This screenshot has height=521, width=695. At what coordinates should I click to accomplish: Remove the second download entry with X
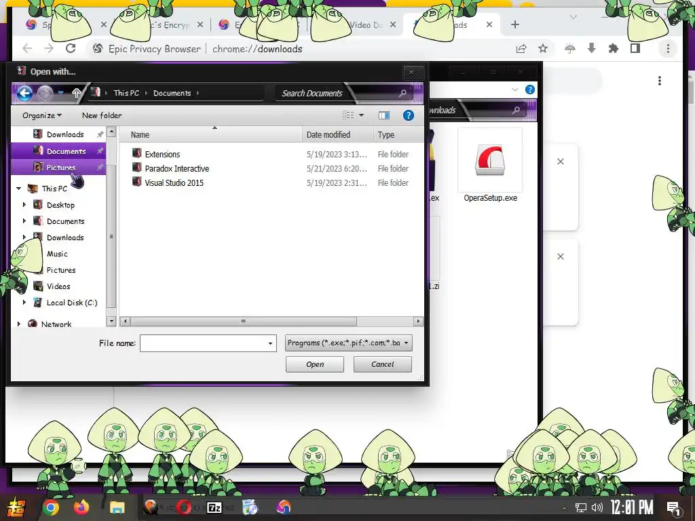click(561, 256)
